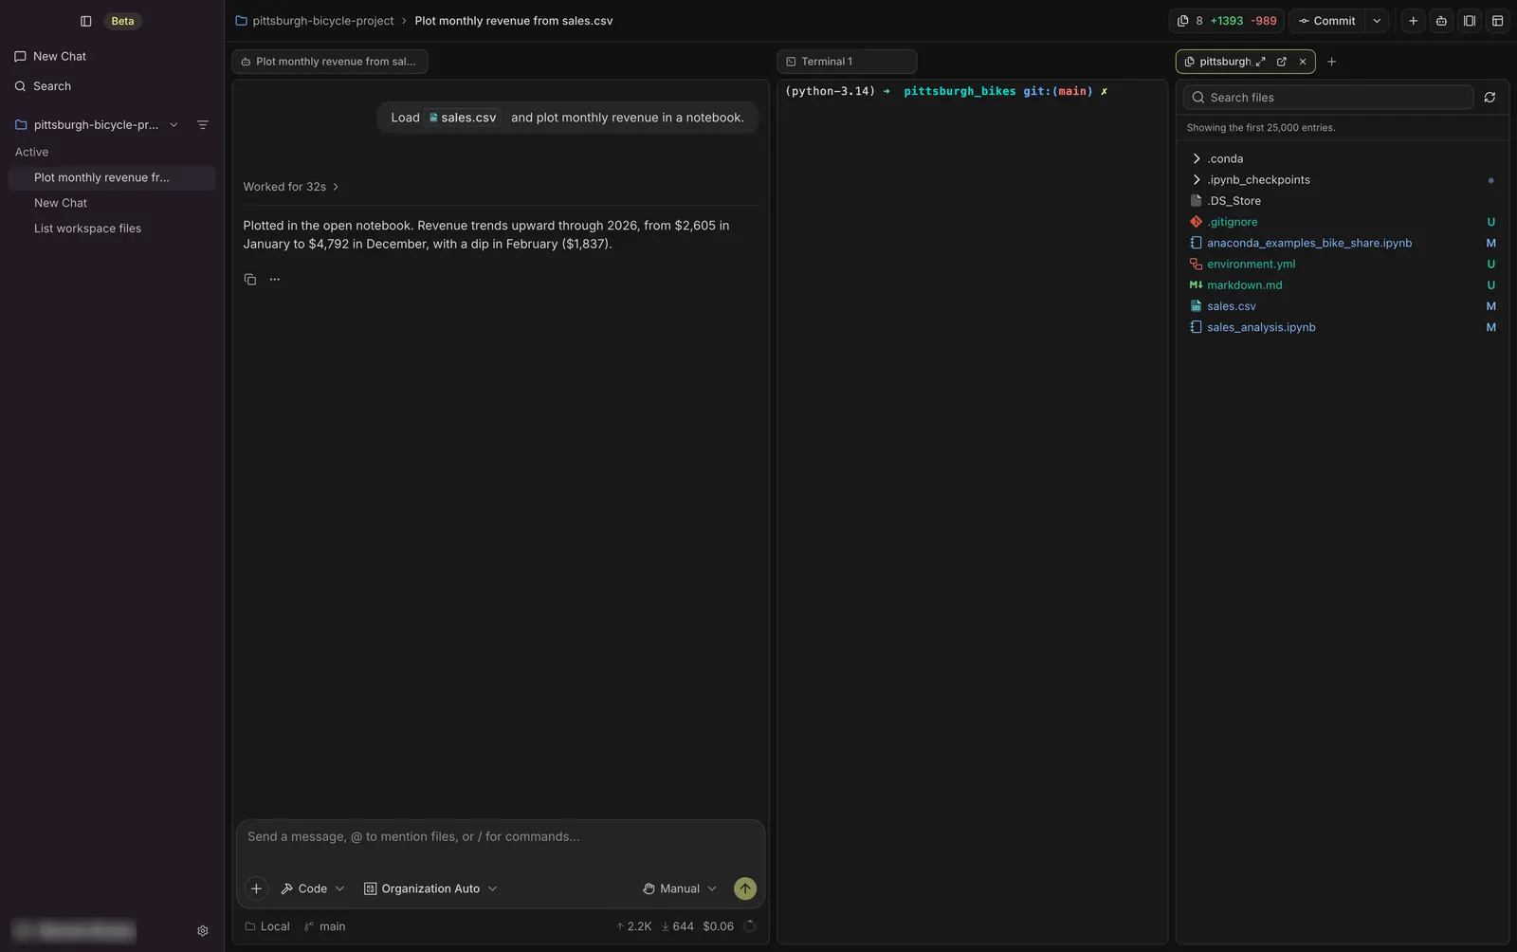The image size is (1517, 952).
Task: Open the Organization Auto model dropdown
Action: click(430, 888)
